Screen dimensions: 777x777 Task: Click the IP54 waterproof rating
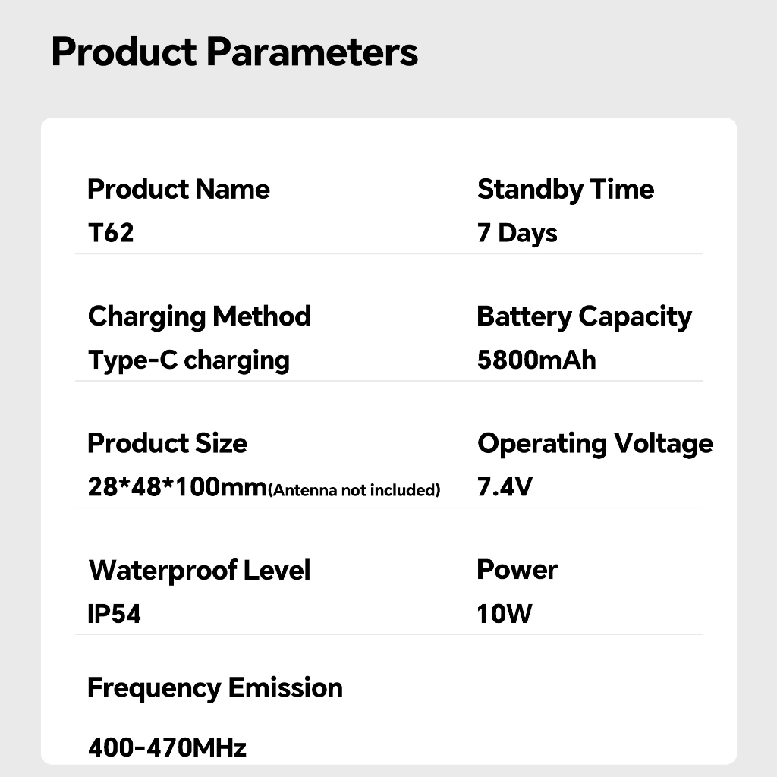point(115,614)
